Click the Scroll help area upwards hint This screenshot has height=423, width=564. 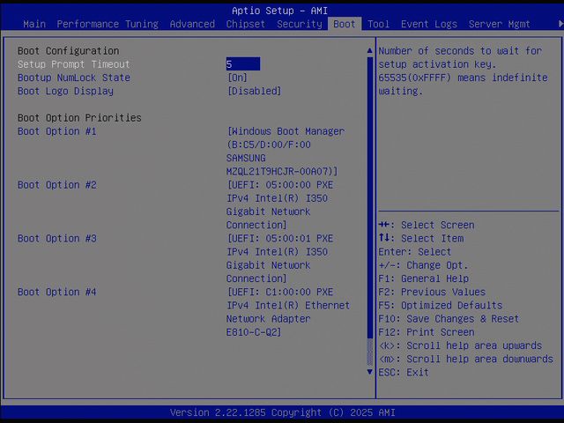[460, 345]
